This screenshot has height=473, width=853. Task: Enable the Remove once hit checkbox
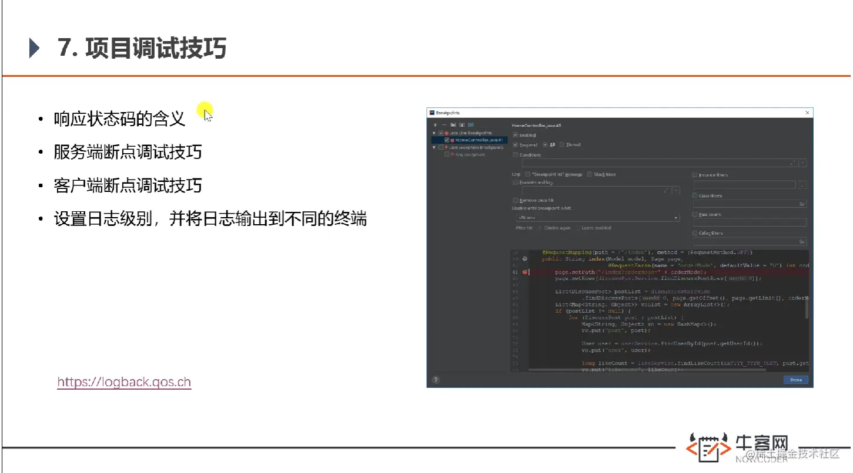[x=515, y=201]
